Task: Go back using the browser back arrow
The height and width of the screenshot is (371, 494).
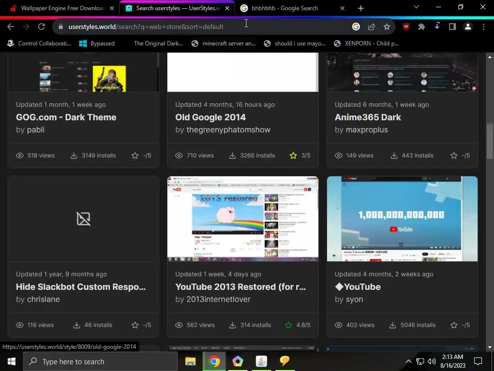Action: [x=11, y=27]
